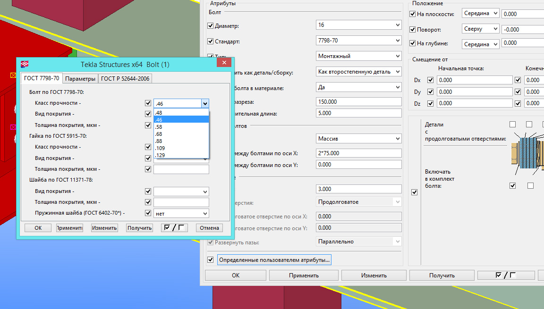Close the Bolt (1) dialog with the X button

click(x=224, y=64)
